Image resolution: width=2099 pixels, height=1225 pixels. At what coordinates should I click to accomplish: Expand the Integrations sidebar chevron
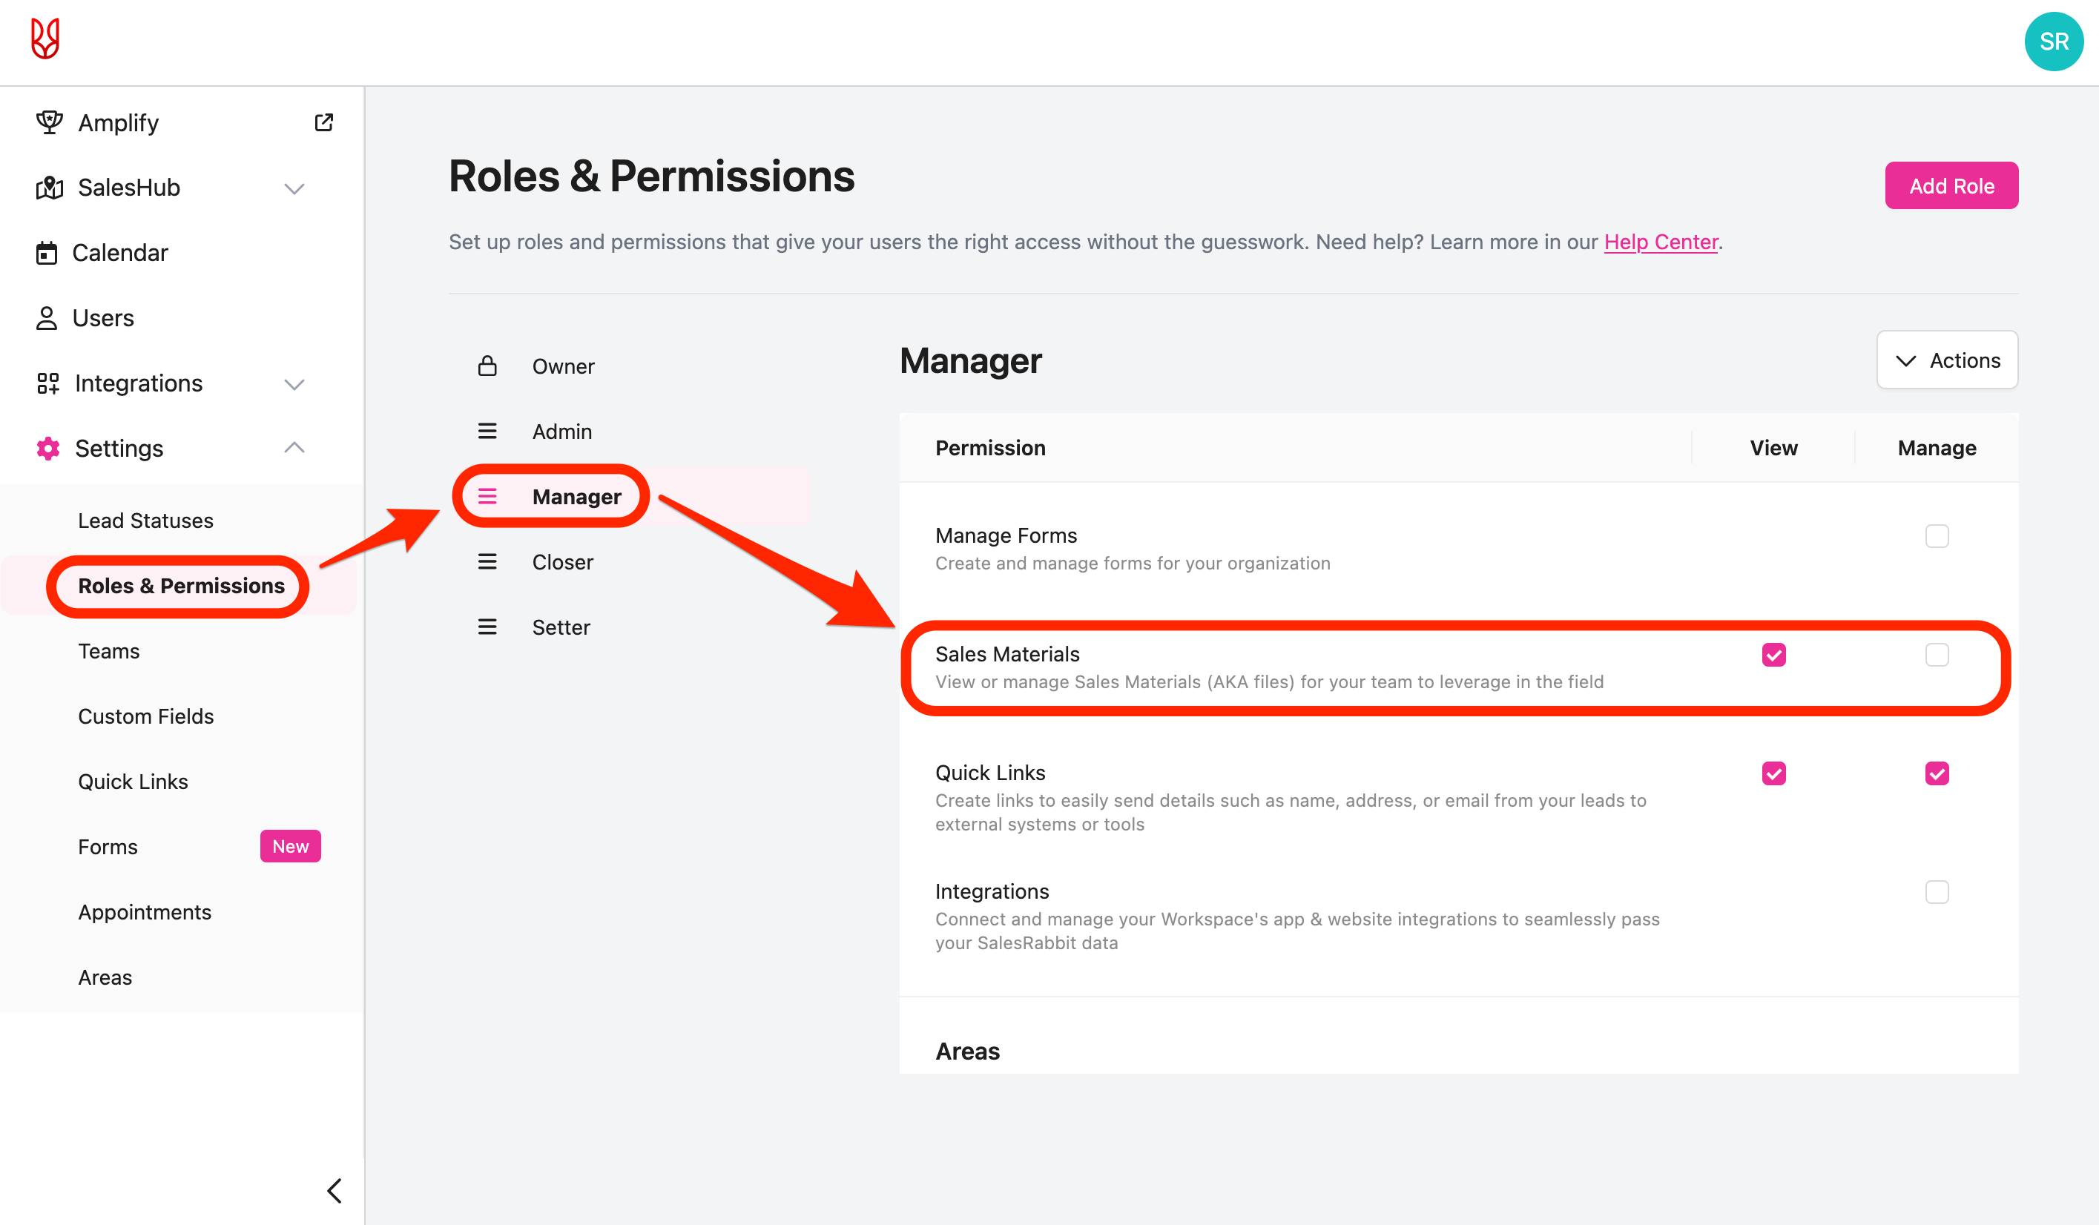pos(294,384)
